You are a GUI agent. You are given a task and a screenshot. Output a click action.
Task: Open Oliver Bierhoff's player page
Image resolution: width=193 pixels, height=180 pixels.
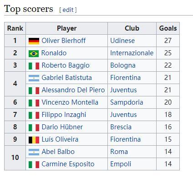pyautogui.click(x=64, y=41)
